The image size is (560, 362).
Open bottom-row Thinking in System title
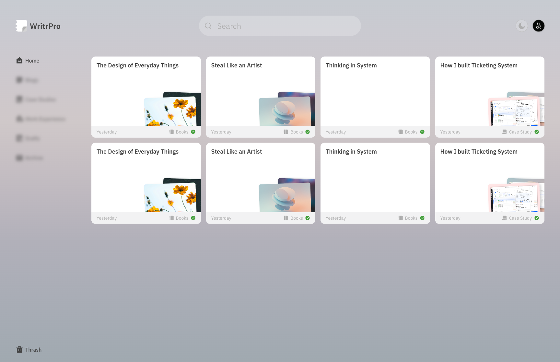(x=351, y=152)
